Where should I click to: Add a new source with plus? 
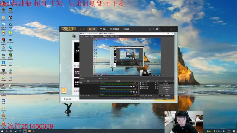[141, 95]
